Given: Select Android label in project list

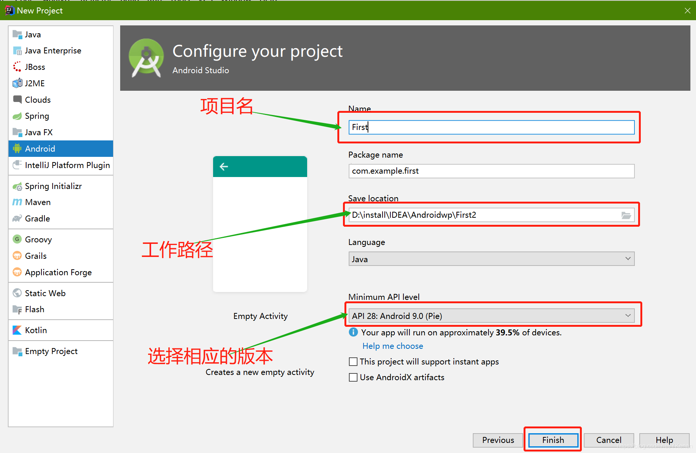Looking at the screenshot, I should click(x=40, y=149).
